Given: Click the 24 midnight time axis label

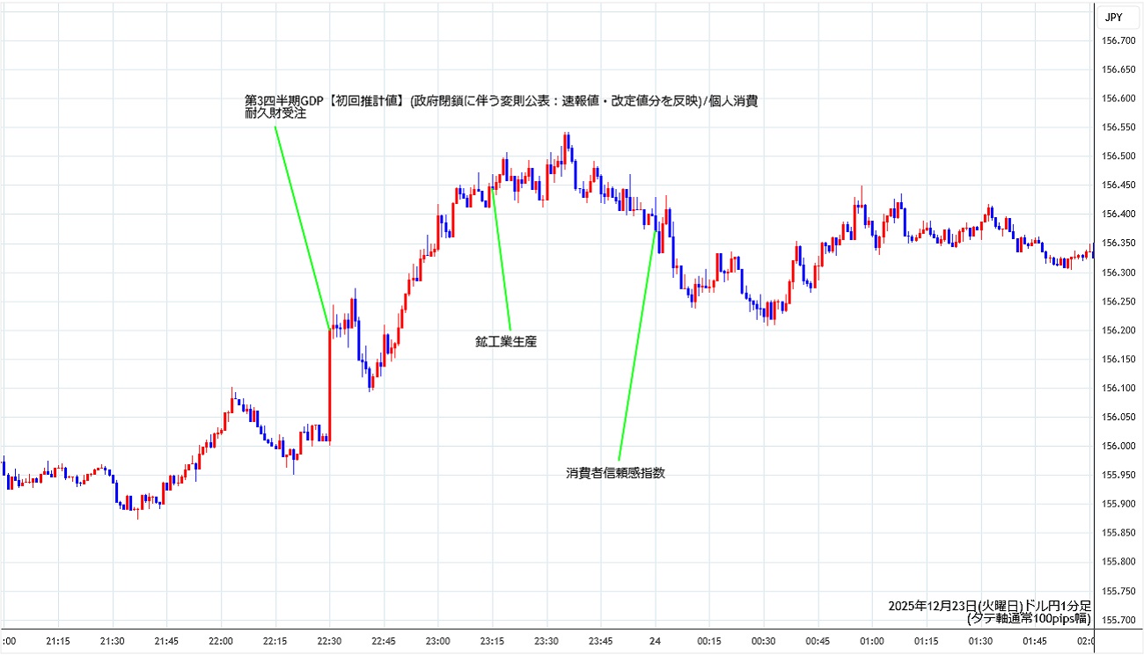Looking at the screenshot, I should pos(655,641).
